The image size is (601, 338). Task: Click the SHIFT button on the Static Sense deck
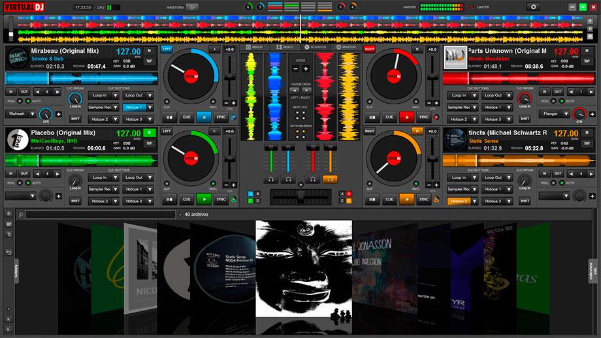point(525,201)
